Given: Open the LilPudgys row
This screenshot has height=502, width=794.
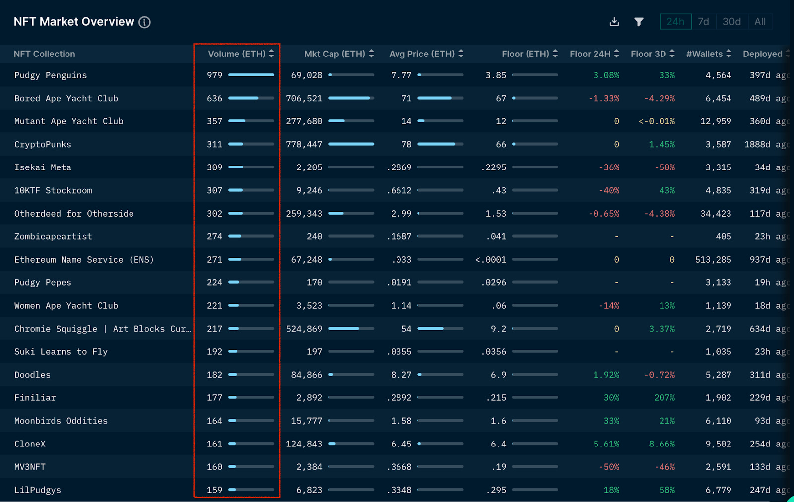Looking at the screenshot, I should pyautogui.click(x=397, y=490).
